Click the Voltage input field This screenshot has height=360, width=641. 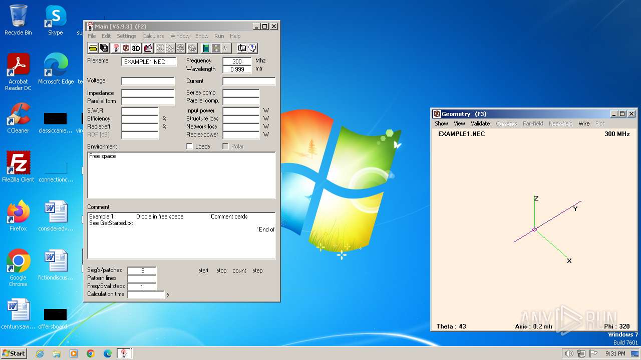[x=148, y=81]
